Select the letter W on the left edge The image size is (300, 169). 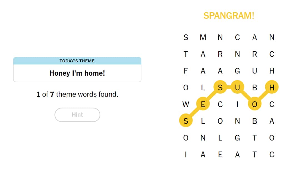(186, 104)
